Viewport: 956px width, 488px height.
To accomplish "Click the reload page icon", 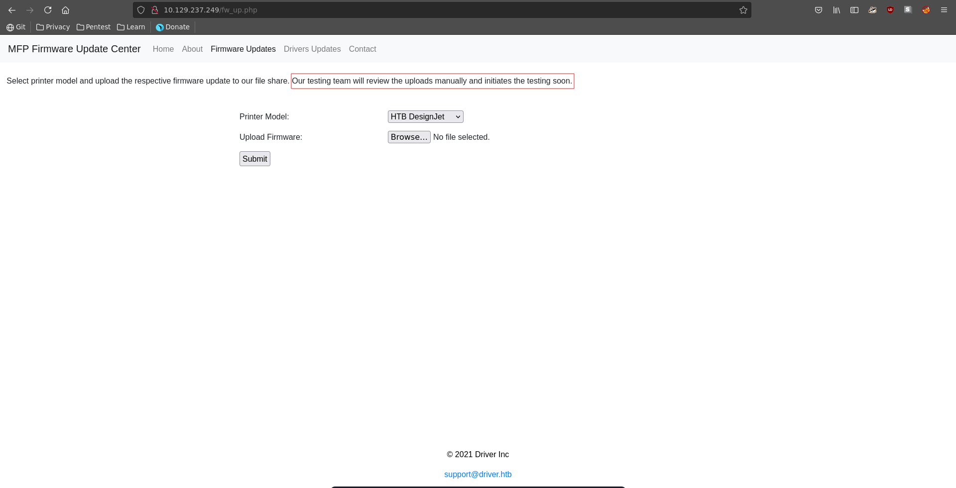I will coord(48,10).
